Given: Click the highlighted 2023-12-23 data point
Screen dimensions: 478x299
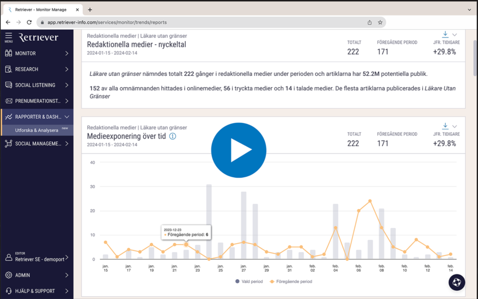Looking at the screenshot, I should pyautogui.click(x=186, y=245).
